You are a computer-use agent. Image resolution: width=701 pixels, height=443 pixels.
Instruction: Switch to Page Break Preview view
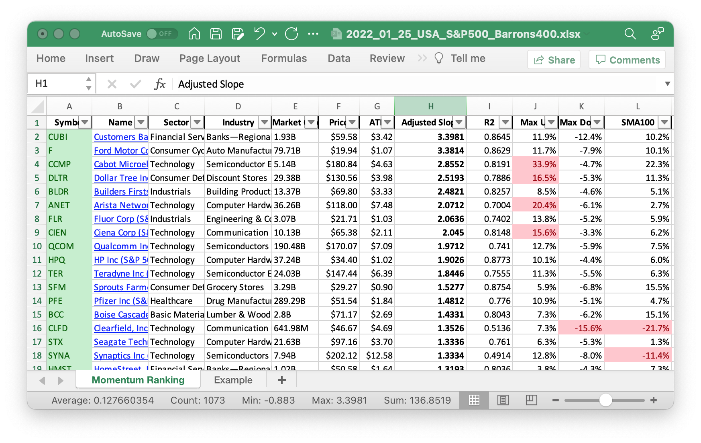point(532,400)
